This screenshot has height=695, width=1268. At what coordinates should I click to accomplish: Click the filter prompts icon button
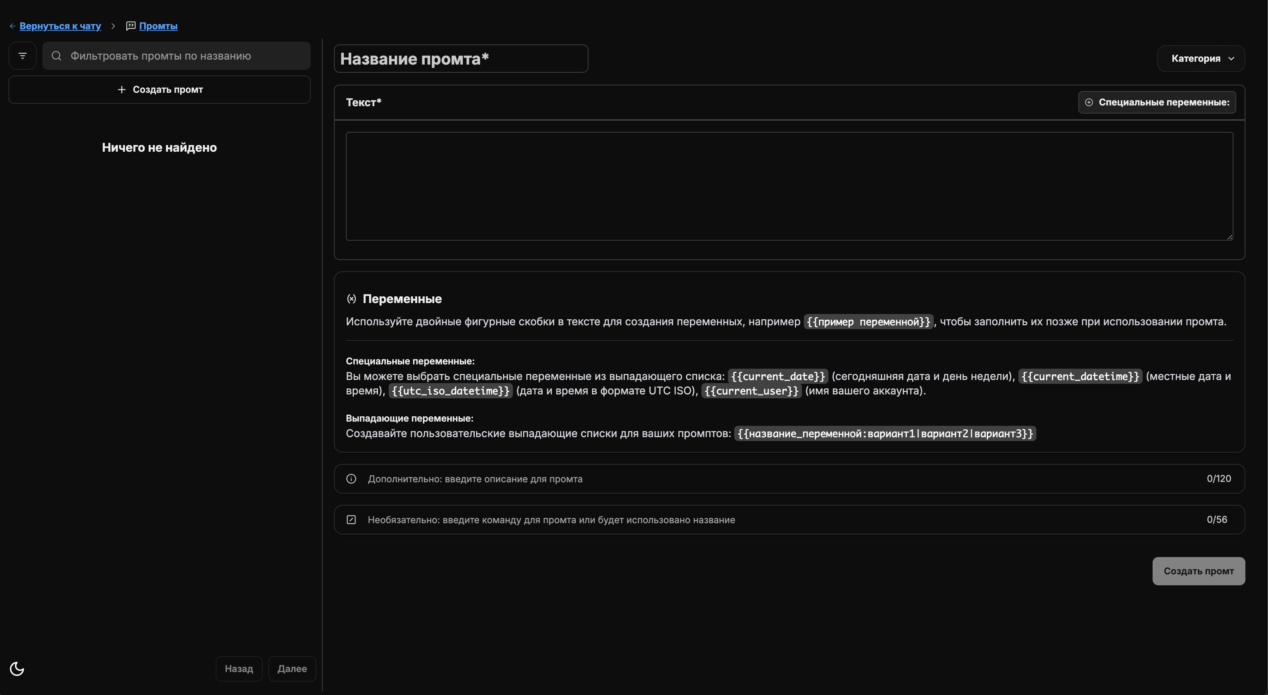(x=22, y=56)
